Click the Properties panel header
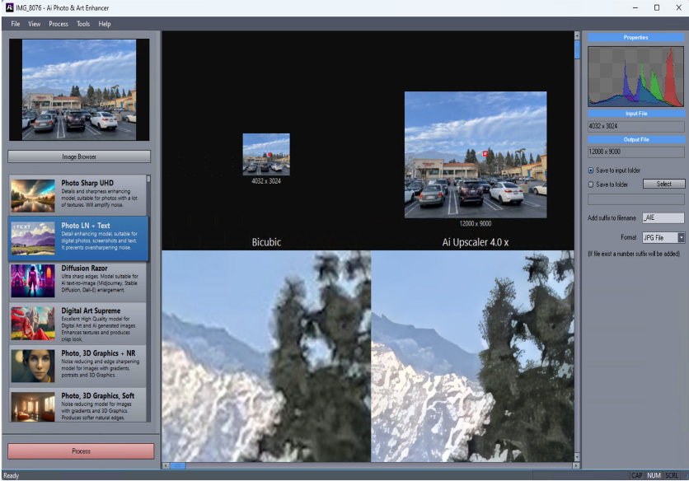Screen dimensions: 689x481 [635, 37]
